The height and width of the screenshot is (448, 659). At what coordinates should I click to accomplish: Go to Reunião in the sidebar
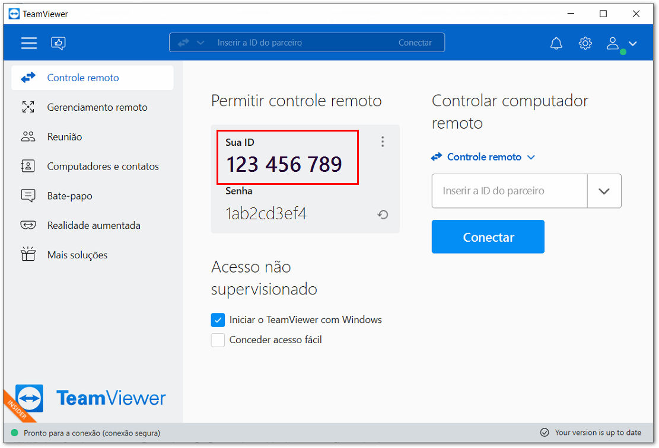[x=93, y=136]
